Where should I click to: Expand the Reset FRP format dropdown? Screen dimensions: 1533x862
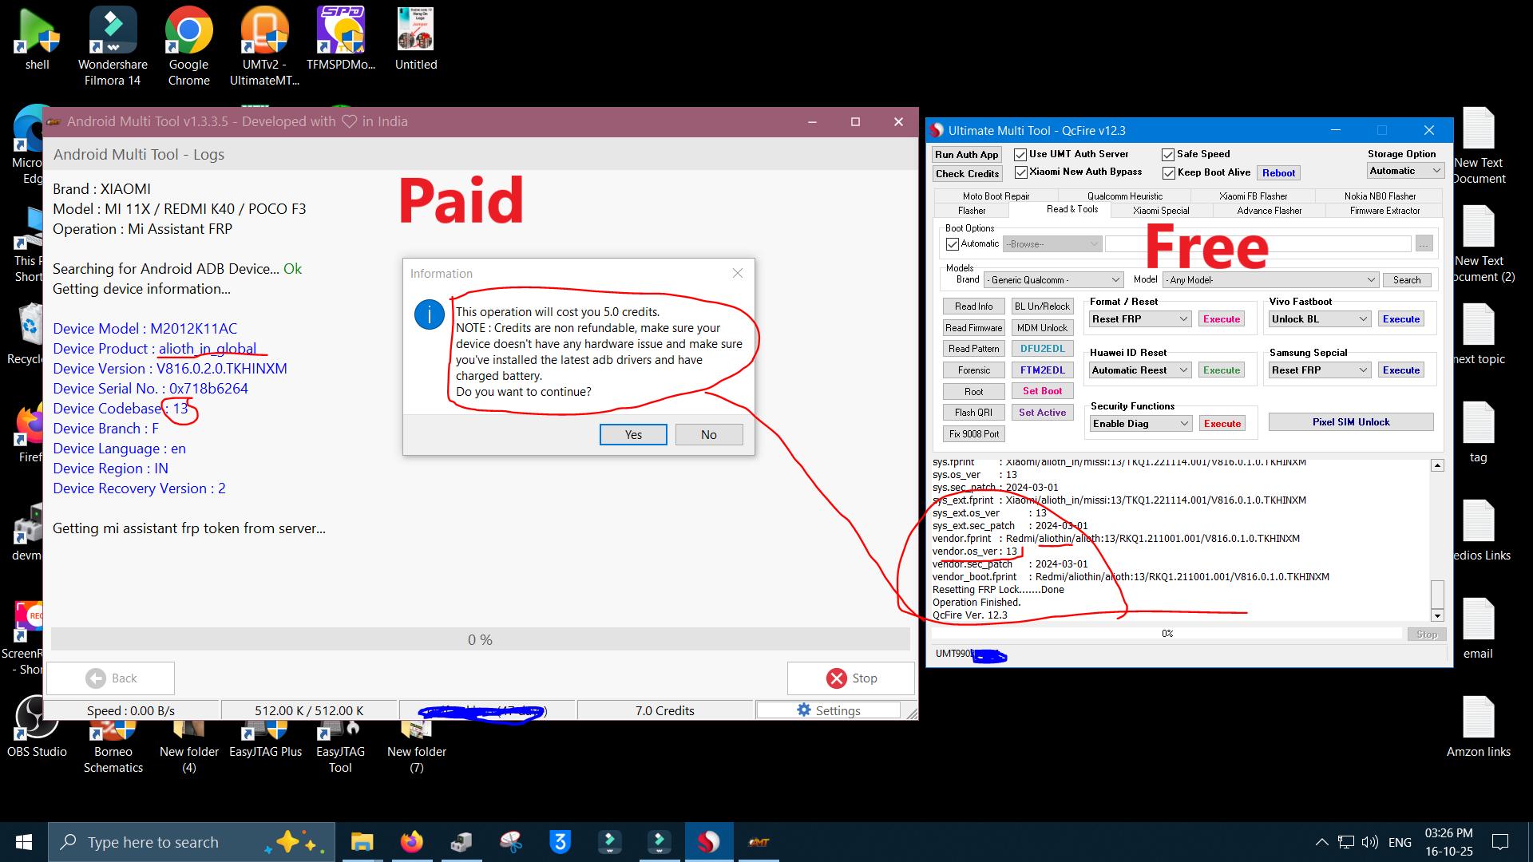click(1140, 319)
